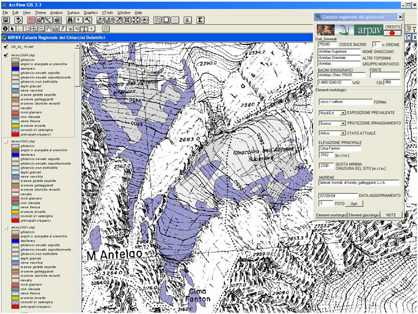Click the Morene input field
Viewport: 418px width, 314px height.
[359, 183]
